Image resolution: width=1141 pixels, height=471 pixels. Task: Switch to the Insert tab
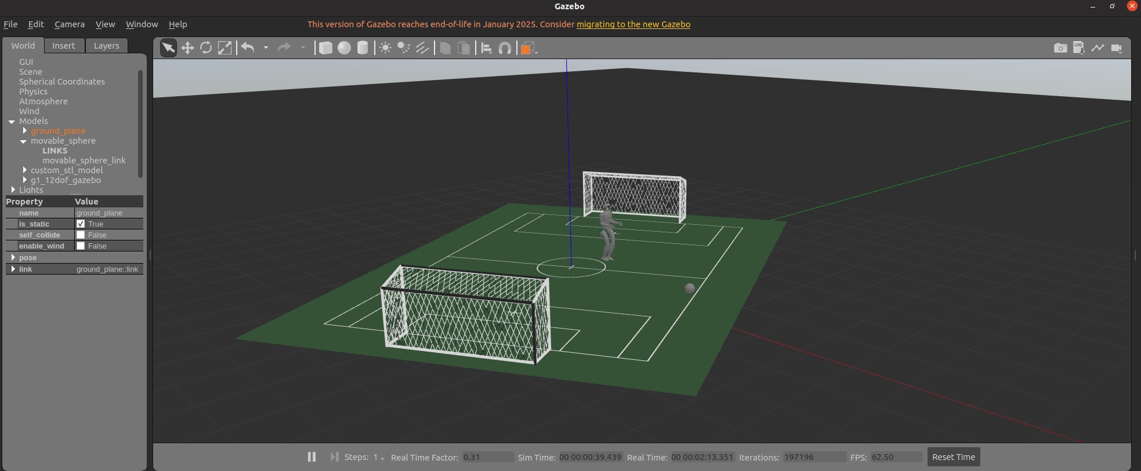pyautogui.click(x=64, y=46)
